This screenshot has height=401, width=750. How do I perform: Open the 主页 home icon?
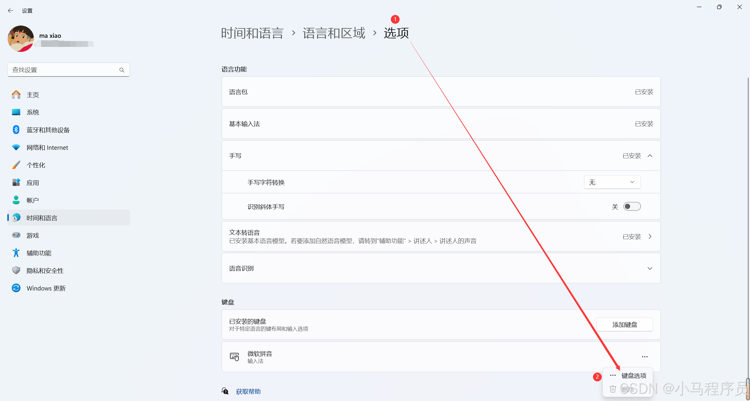point(16,95)
